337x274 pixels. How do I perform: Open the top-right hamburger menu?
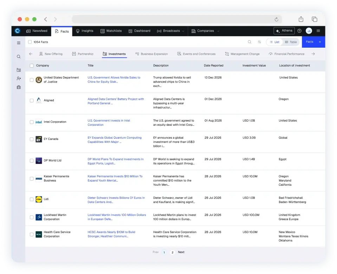click(318, 31)
